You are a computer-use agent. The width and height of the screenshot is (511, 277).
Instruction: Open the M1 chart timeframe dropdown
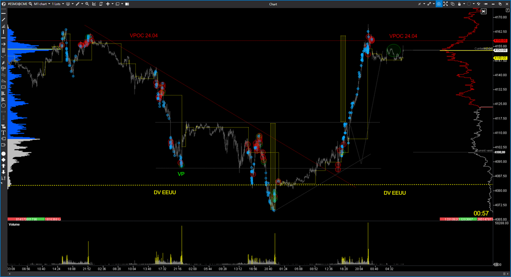click(x=42, y=4)
